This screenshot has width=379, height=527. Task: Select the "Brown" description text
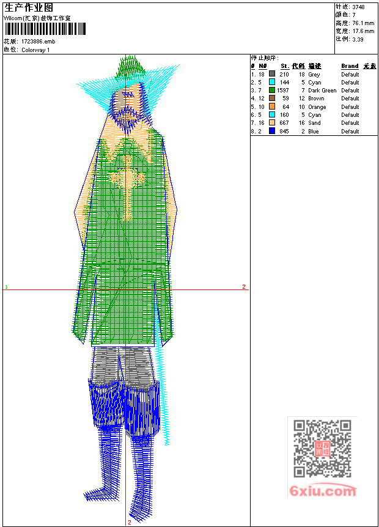[x=316, y=99]
